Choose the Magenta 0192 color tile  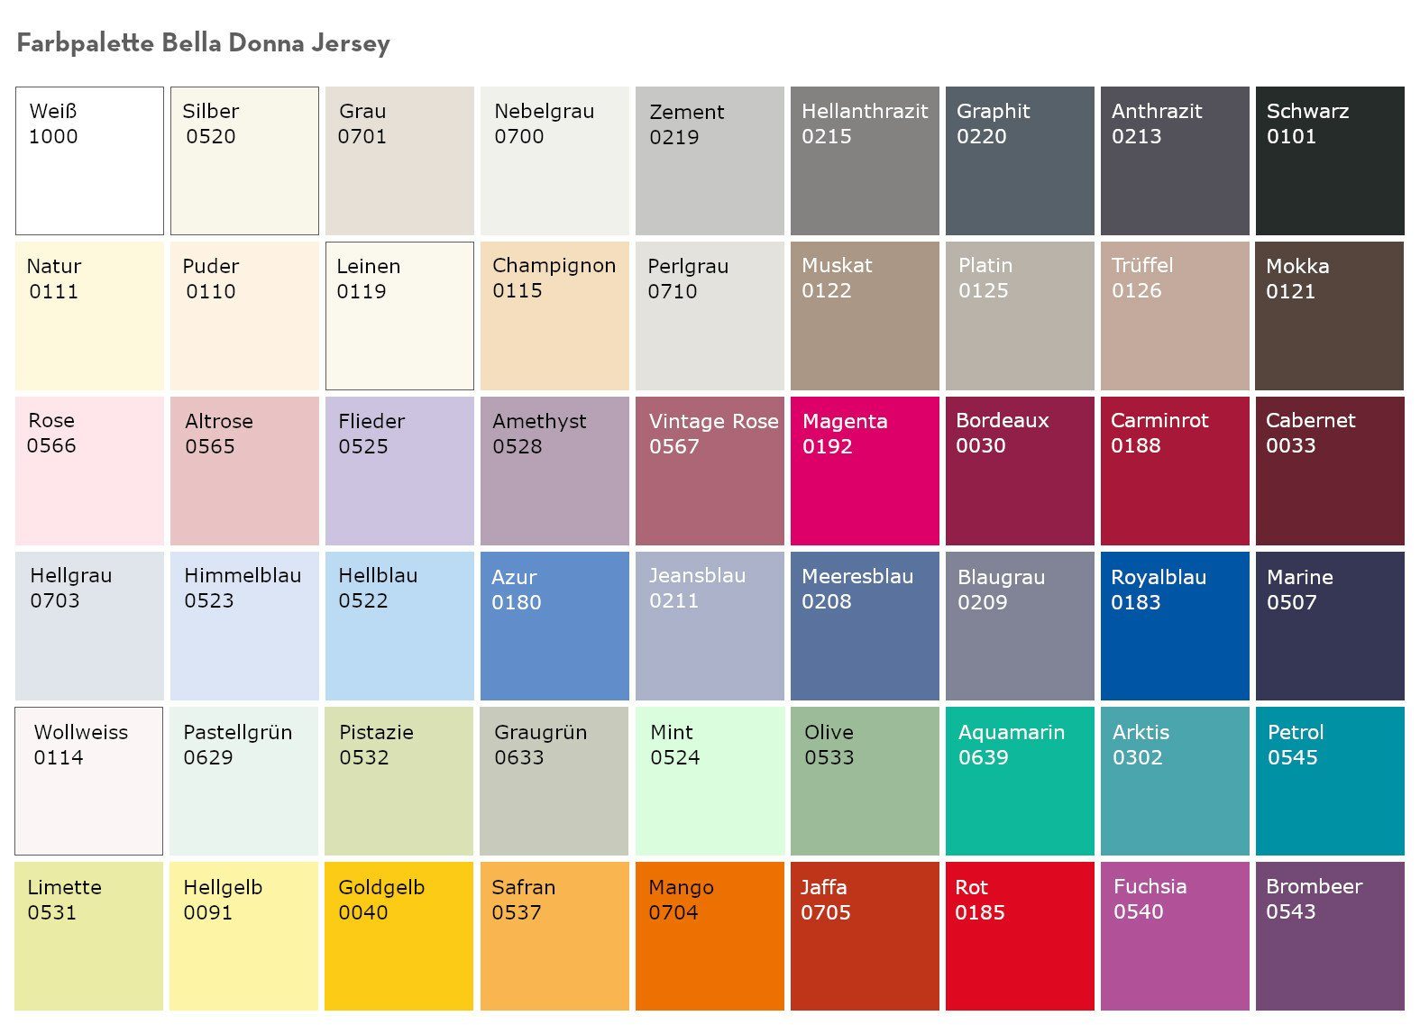coord(865,471)
